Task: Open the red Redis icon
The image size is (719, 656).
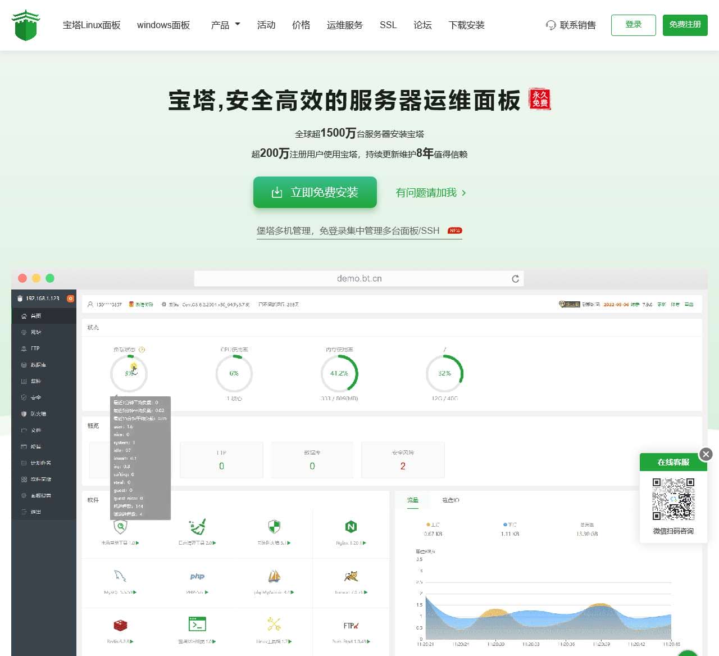Action: (120, 625)
